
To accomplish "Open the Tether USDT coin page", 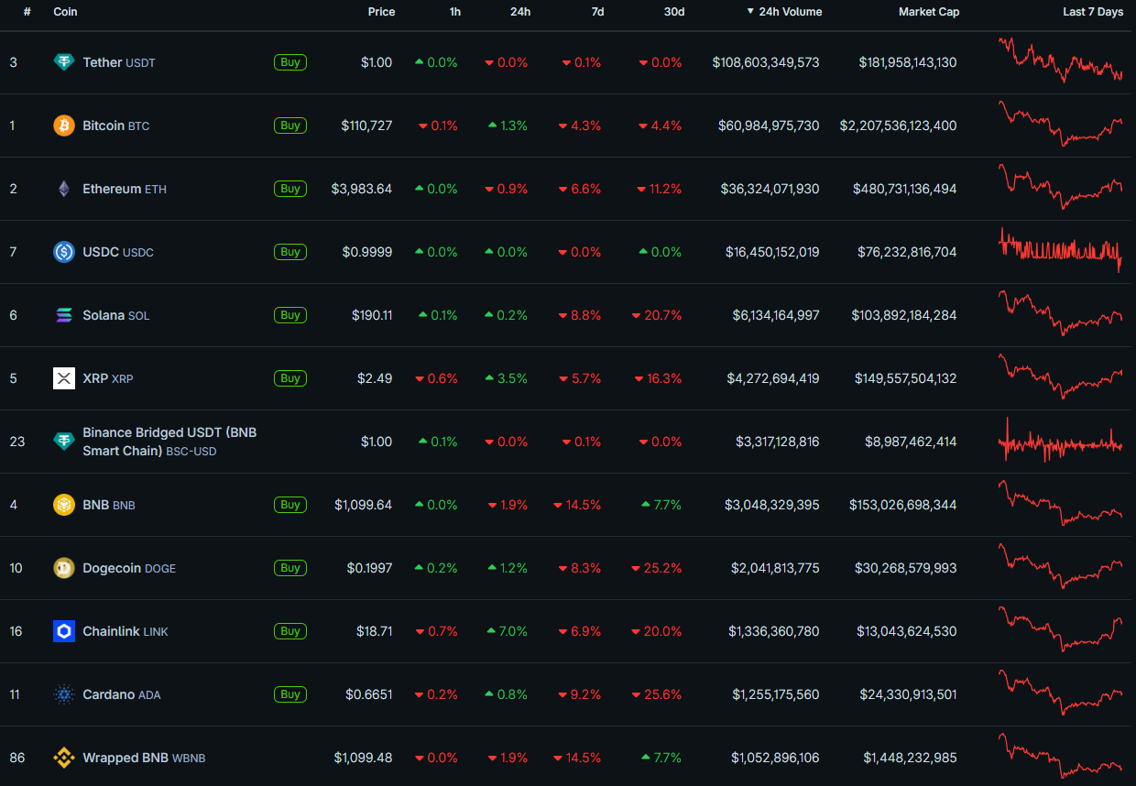I will 119,62.
